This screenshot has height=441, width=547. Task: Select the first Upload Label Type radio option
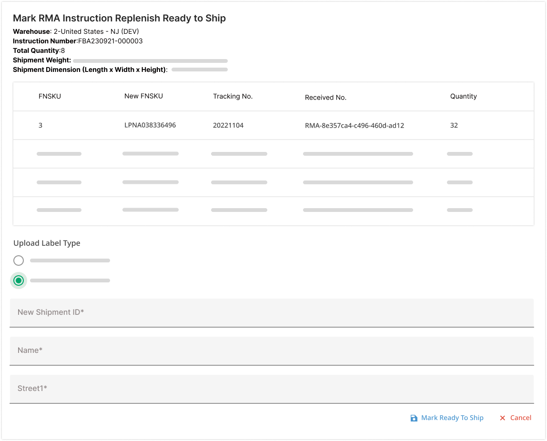point(19,261)
